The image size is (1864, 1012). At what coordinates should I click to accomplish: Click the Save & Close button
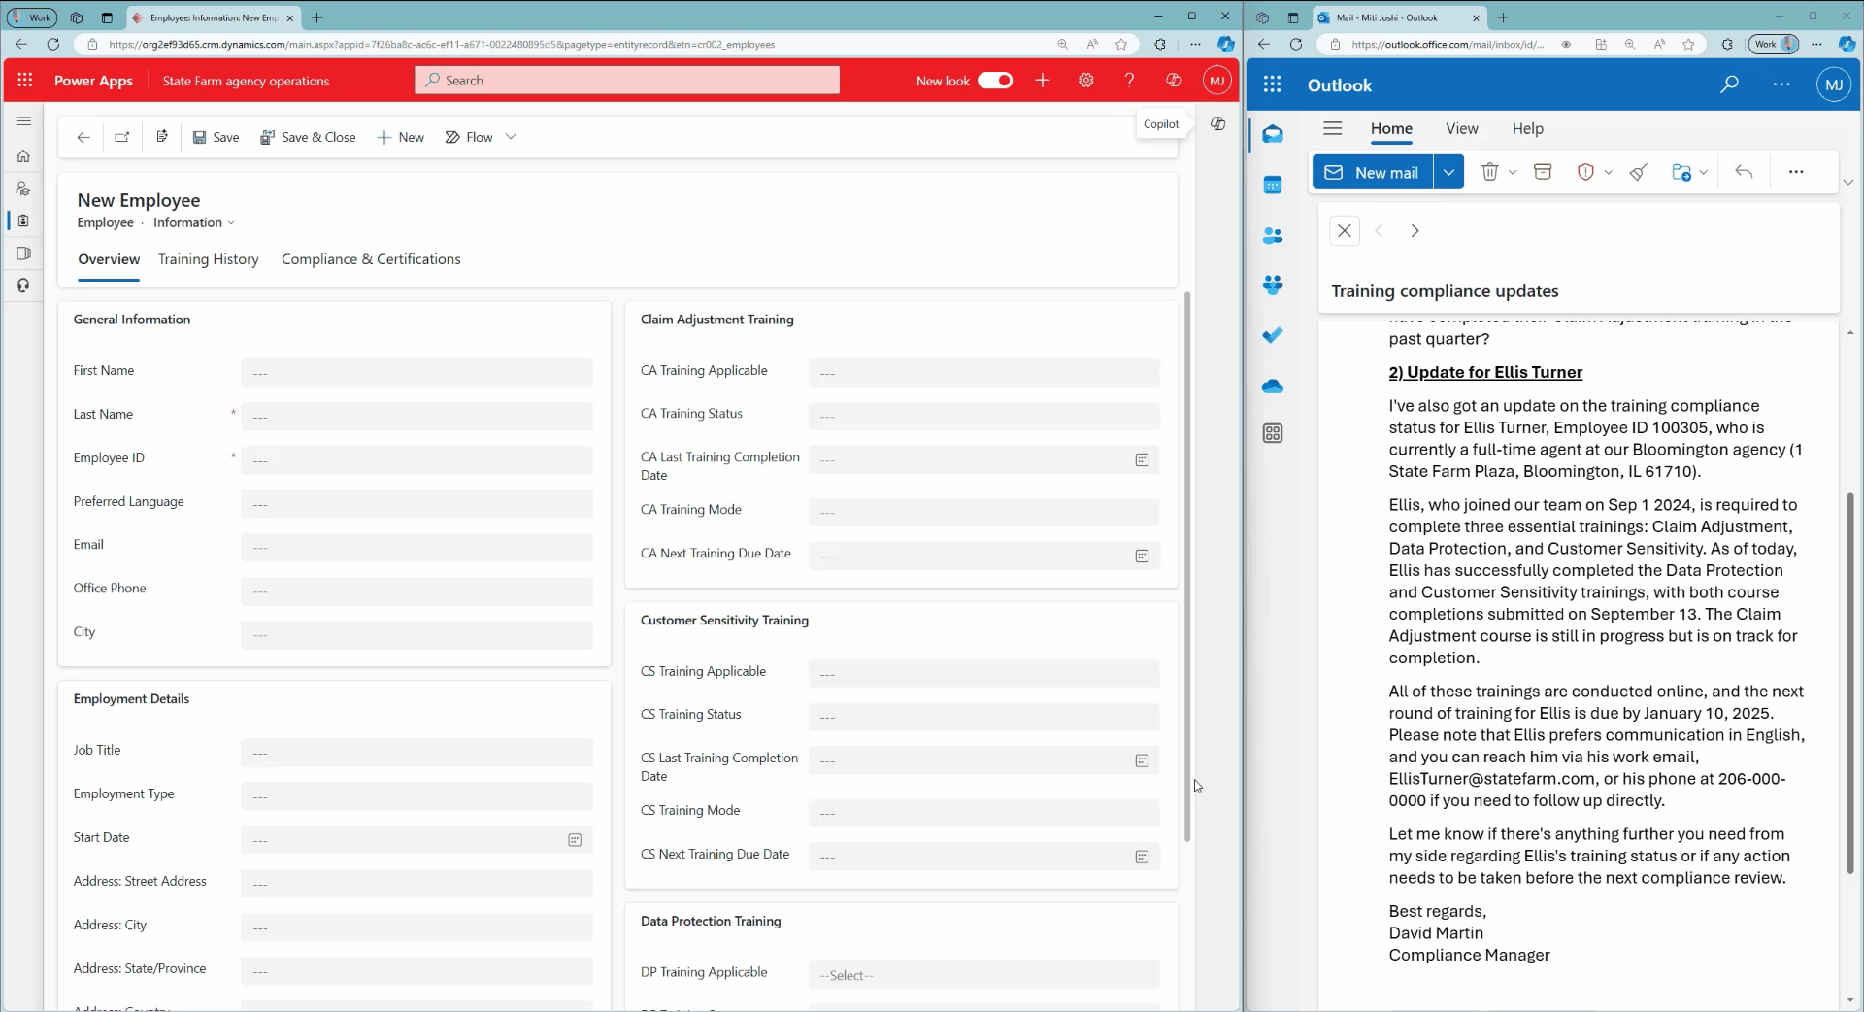coord(308,137)
